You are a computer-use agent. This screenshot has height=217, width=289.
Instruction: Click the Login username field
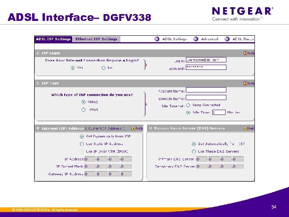[x=206, y=60]
